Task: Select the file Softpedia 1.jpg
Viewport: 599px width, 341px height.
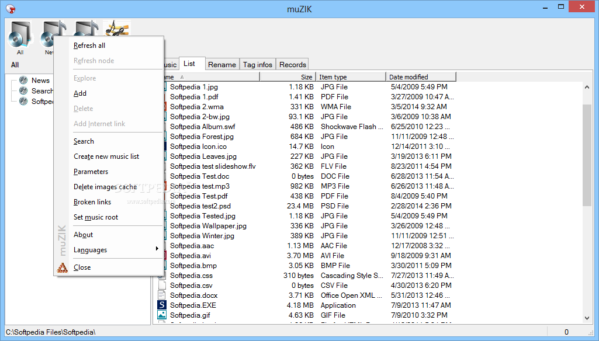Action: click(193, 86)
